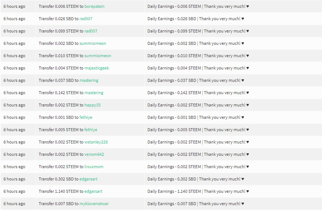This screenshot has height=210, width=322.
Task: Open the borepstein user link
Action: point(94,7)
